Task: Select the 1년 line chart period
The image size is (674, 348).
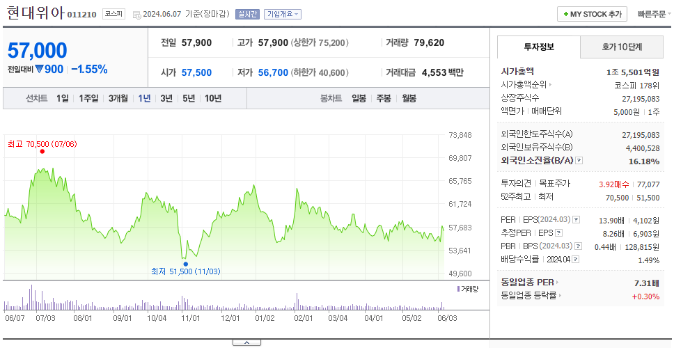Action: (144, 98)
